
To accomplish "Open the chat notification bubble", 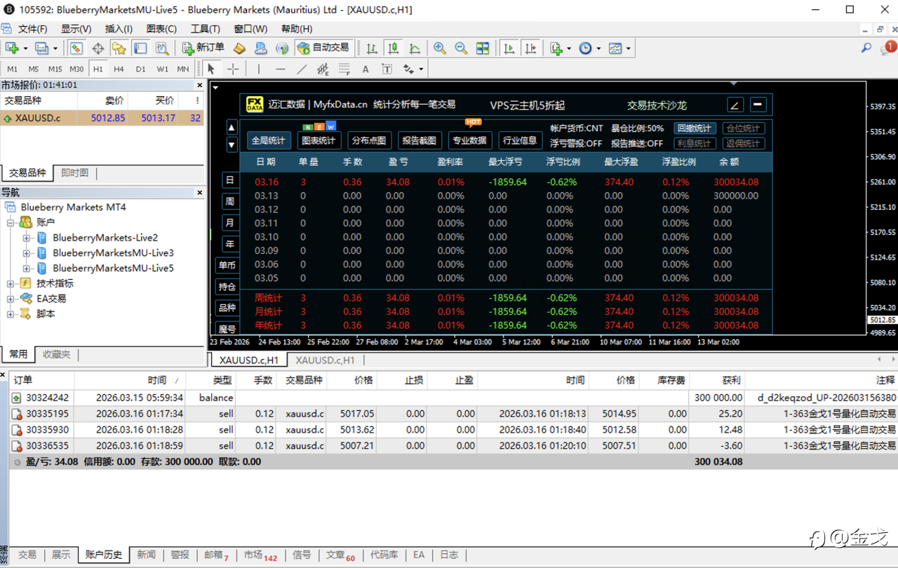I will pyautogui.click(x=889, y=48).
